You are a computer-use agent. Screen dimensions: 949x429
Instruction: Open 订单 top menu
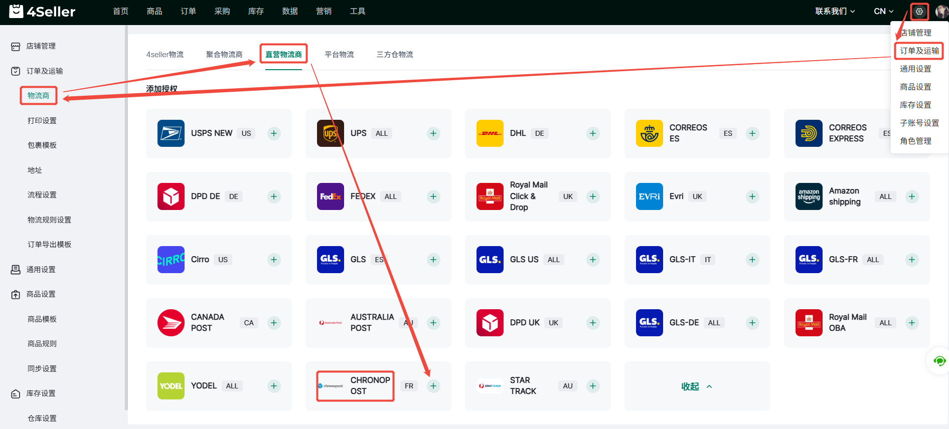(188, 11)
